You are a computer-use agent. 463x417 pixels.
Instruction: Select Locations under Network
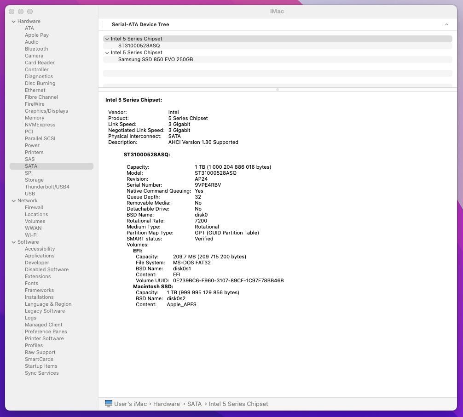[x=36, y=214]
